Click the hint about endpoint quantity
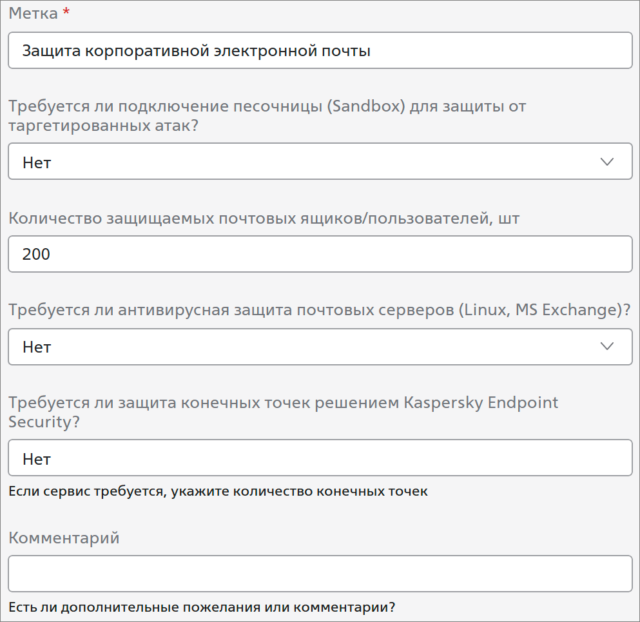640x622 pixels. click(x=218, y=491)
